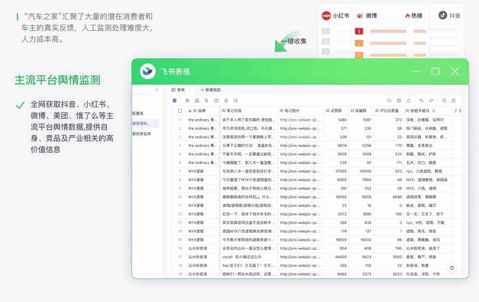Click the note cell 'vocal! 吃火锅还这么牛'
Image resolution: width=479 pixels, height=302 pixels.
click(242, 257)
